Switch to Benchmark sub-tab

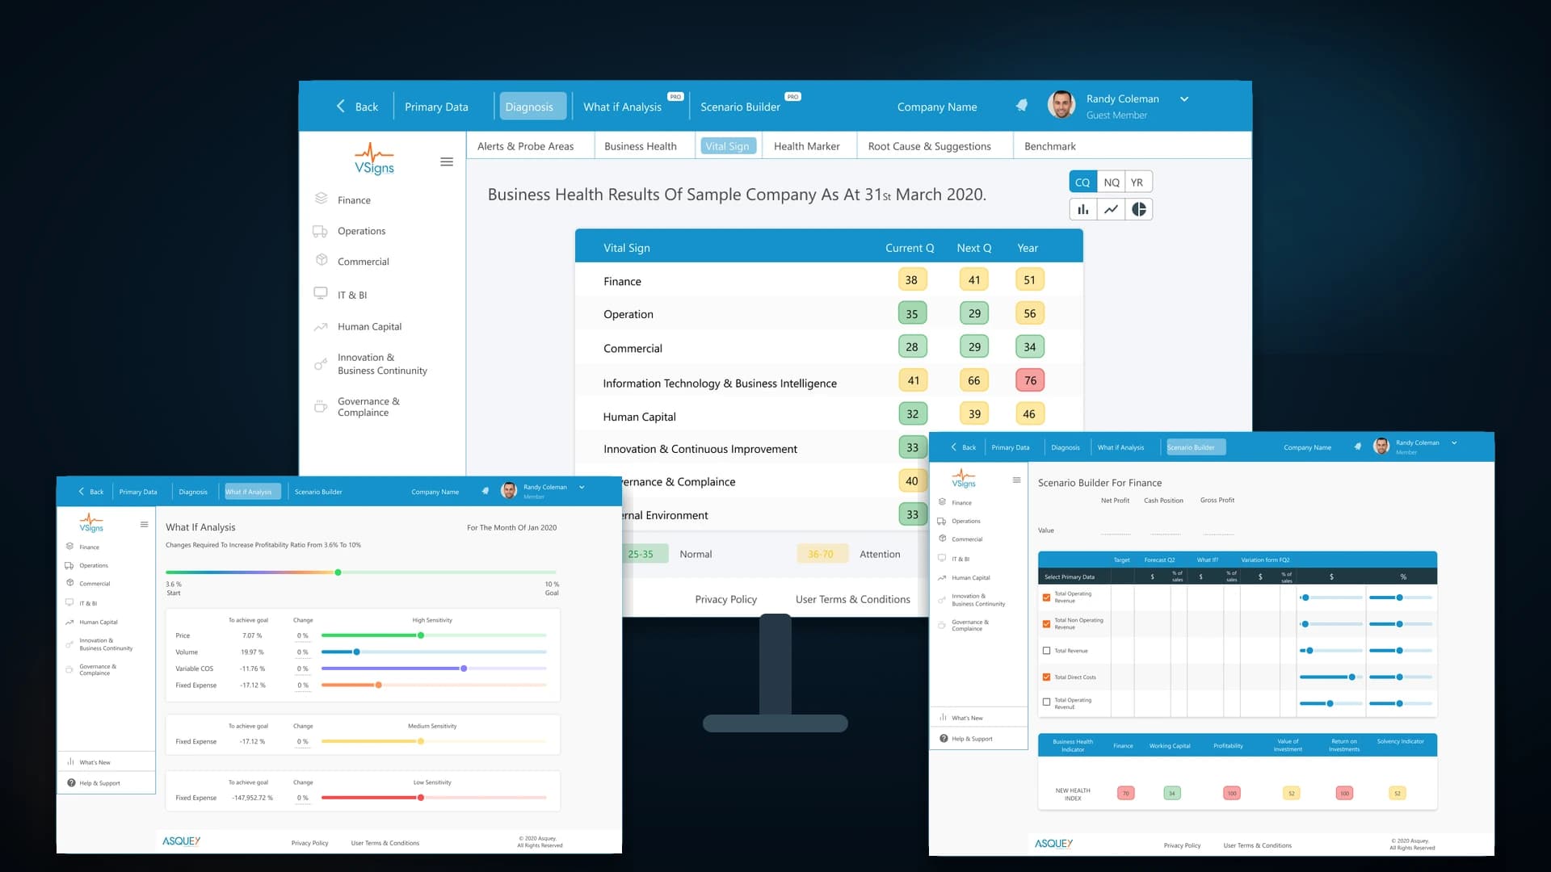(1050, 146)
